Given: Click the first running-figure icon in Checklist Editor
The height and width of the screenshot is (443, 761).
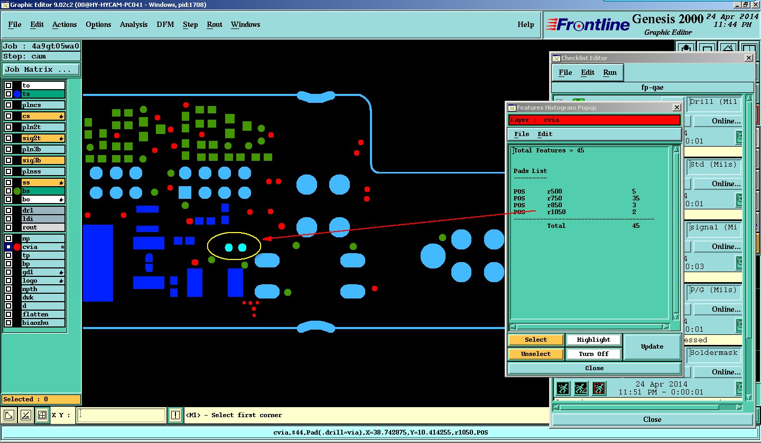Looking at the screenshot, I should click(563, 389).
